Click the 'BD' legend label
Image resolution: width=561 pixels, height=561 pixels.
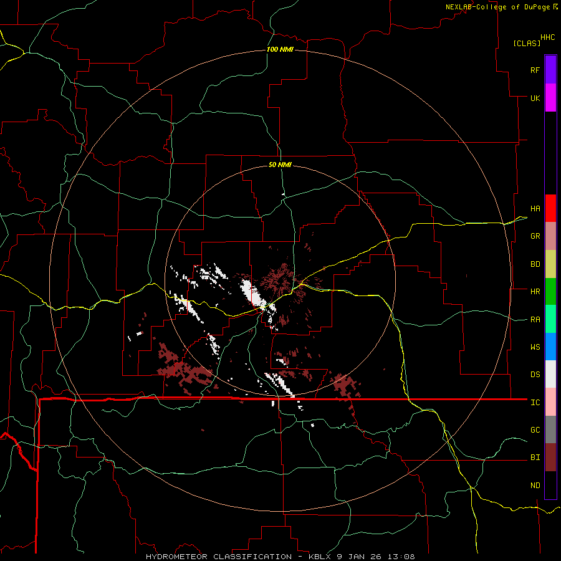pos(535,264)
